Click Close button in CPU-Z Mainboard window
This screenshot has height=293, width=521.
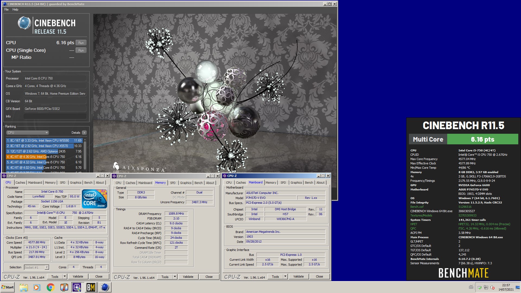[319, 277]
